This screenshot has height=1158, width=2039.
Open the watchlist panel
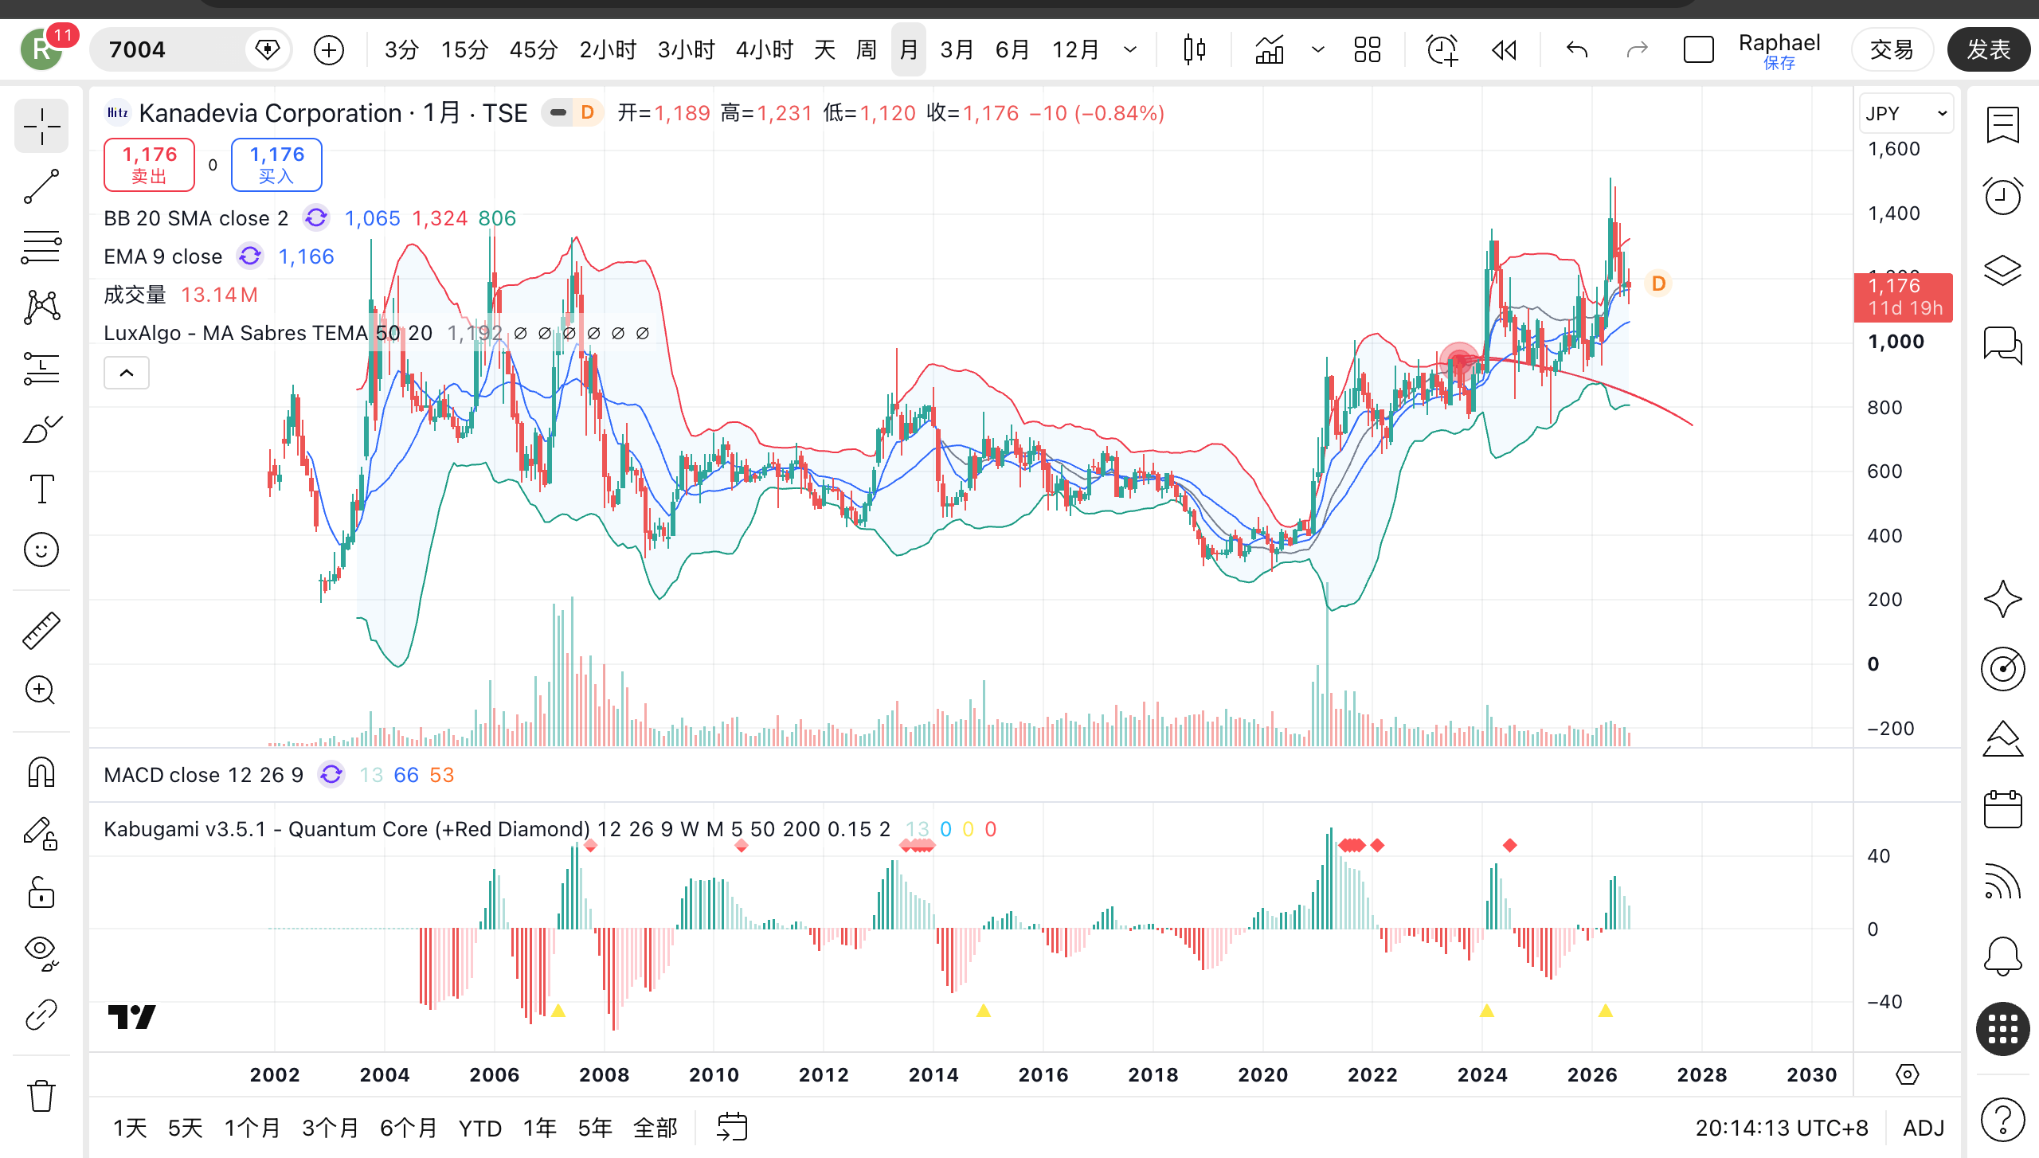[x=2002, y=126]
